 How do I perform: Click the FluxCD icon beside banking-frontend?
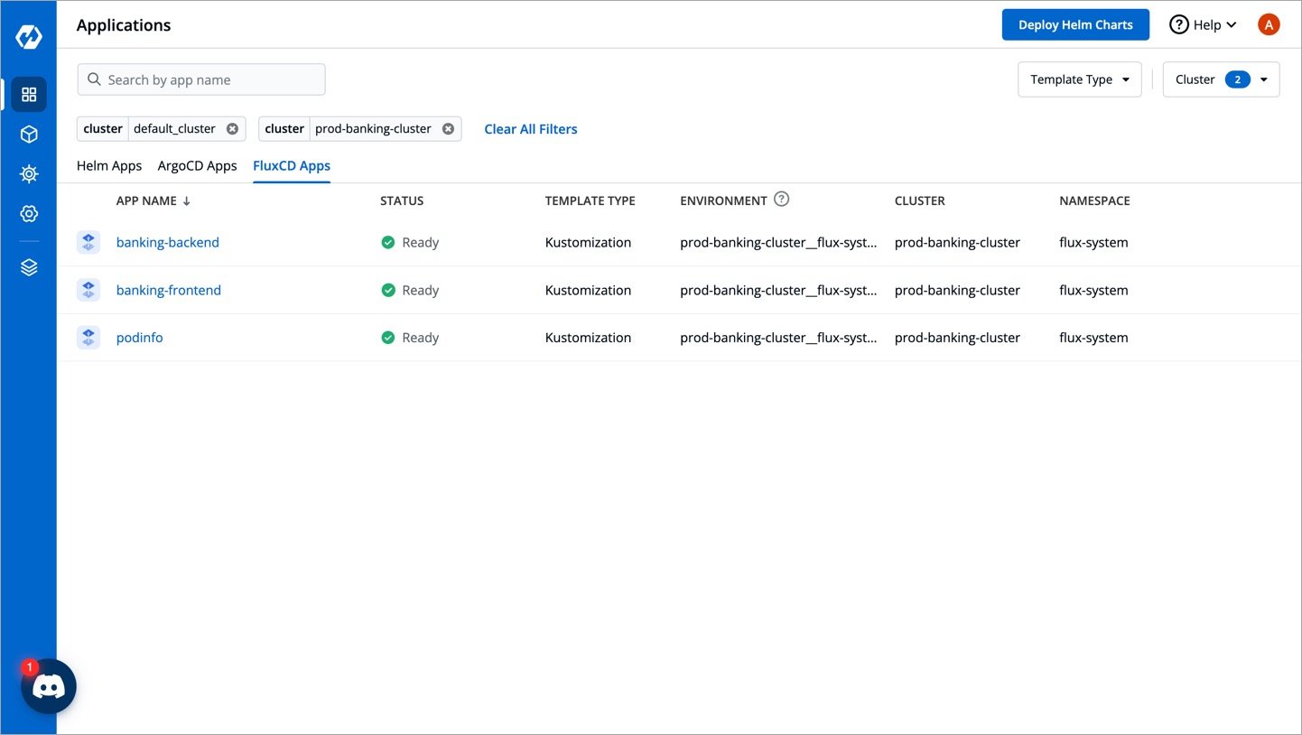pos(88,290)
